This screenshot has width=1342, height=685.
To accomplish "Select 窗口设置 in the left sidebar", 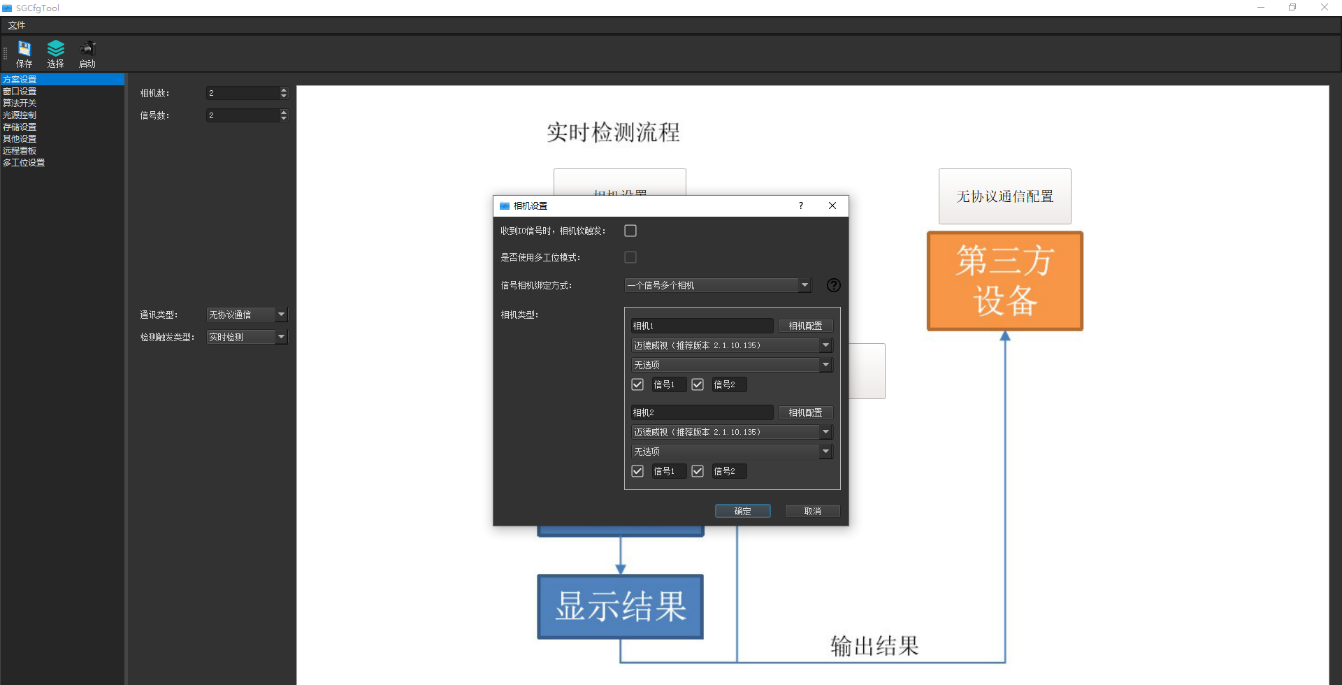I will point(20,91).
